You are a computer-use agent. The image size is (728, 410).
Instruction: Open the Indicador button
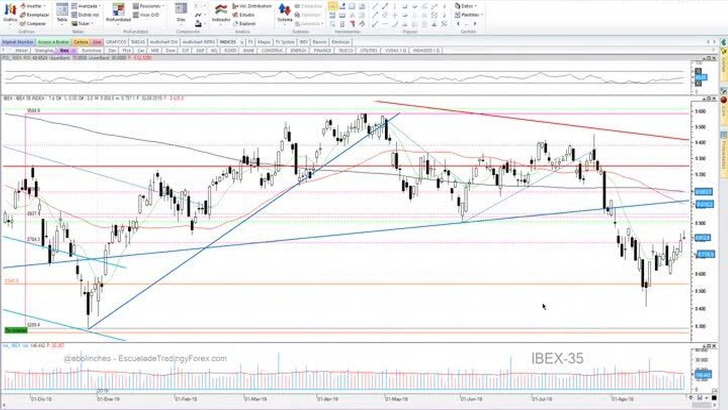pos(221,13)
